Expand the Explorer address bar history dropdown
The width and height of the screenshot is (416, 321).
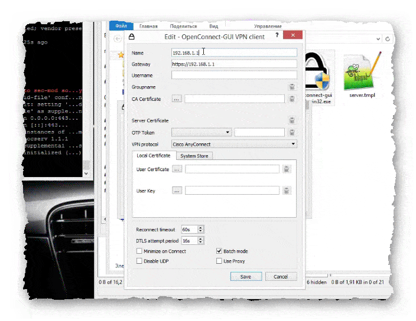378,39
